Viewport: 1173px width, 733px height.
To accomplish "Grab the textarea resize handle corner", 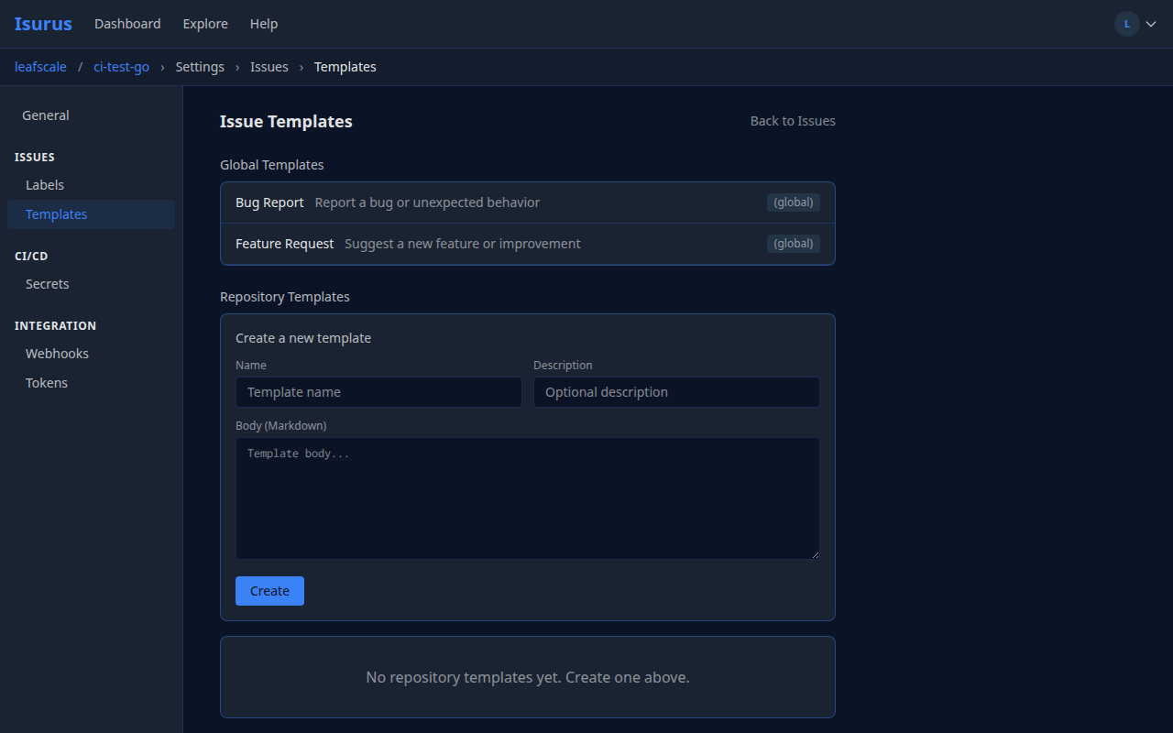I will point(814,553).
